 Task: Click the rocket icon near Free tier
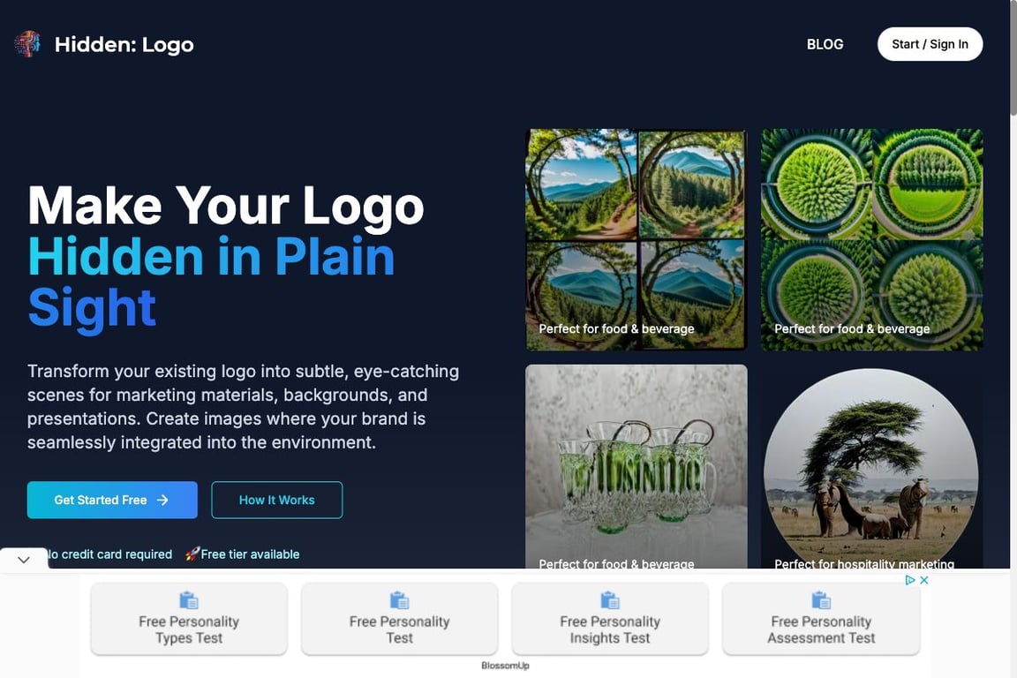pos(192,554)
